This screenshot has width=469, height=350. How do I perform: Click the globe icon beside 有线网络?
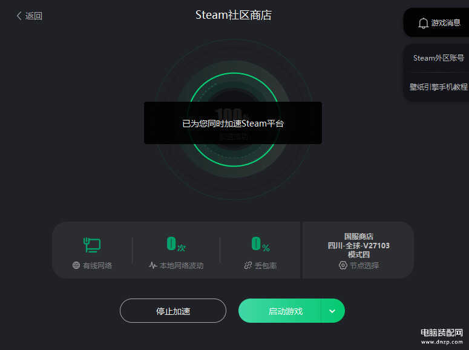pyautogui.click(x=76, y=265)
